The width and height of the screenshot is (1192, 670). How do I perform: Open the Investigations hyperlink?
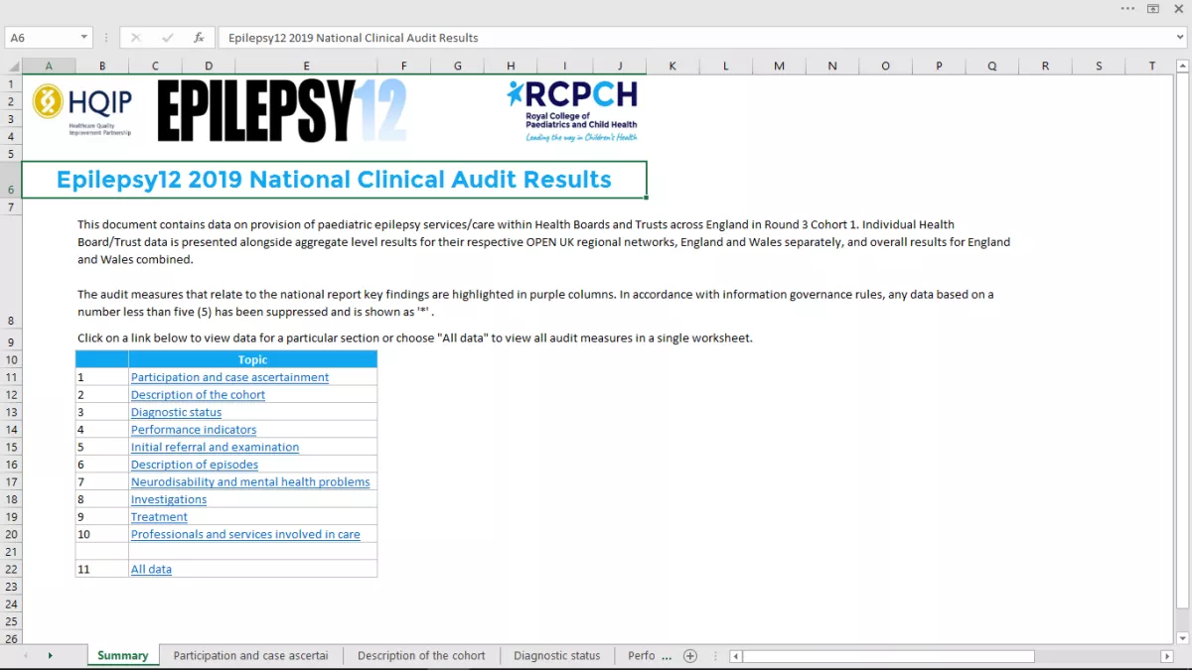168,499
